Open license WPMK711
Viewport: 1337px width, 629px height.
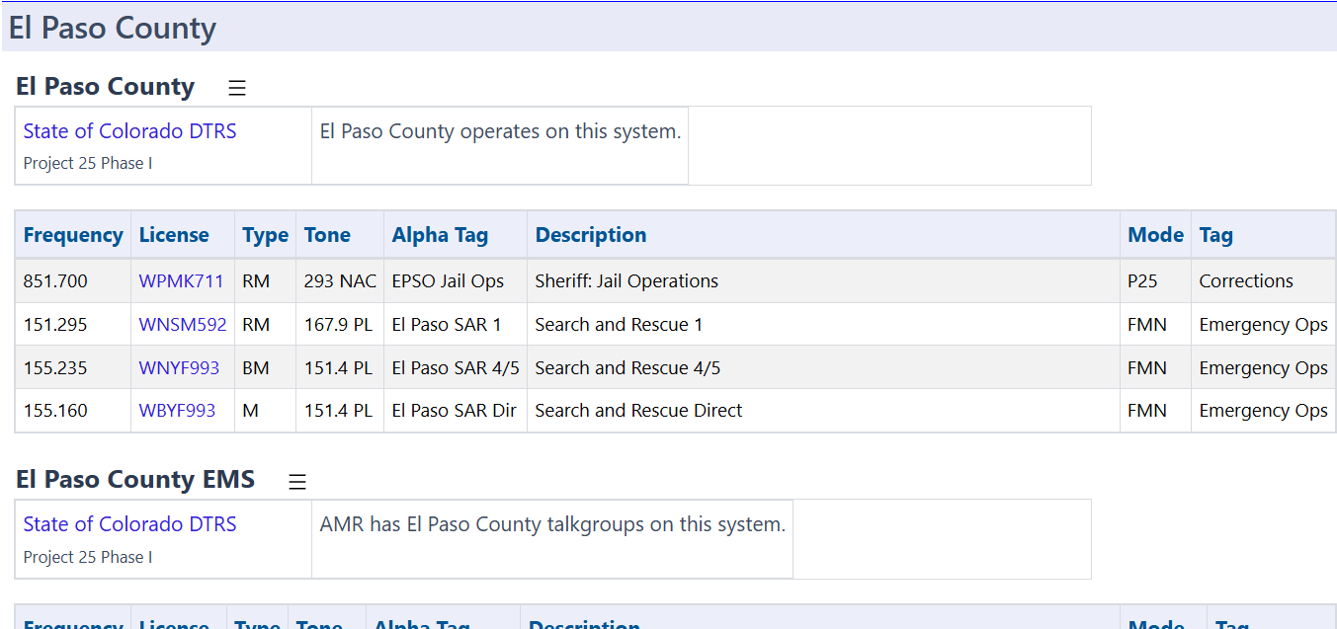(x=181, y=281)
